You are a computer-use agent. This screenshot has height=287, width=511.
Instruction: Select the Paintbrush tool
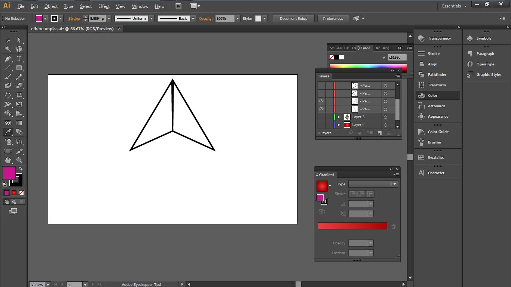click(8, 77)
